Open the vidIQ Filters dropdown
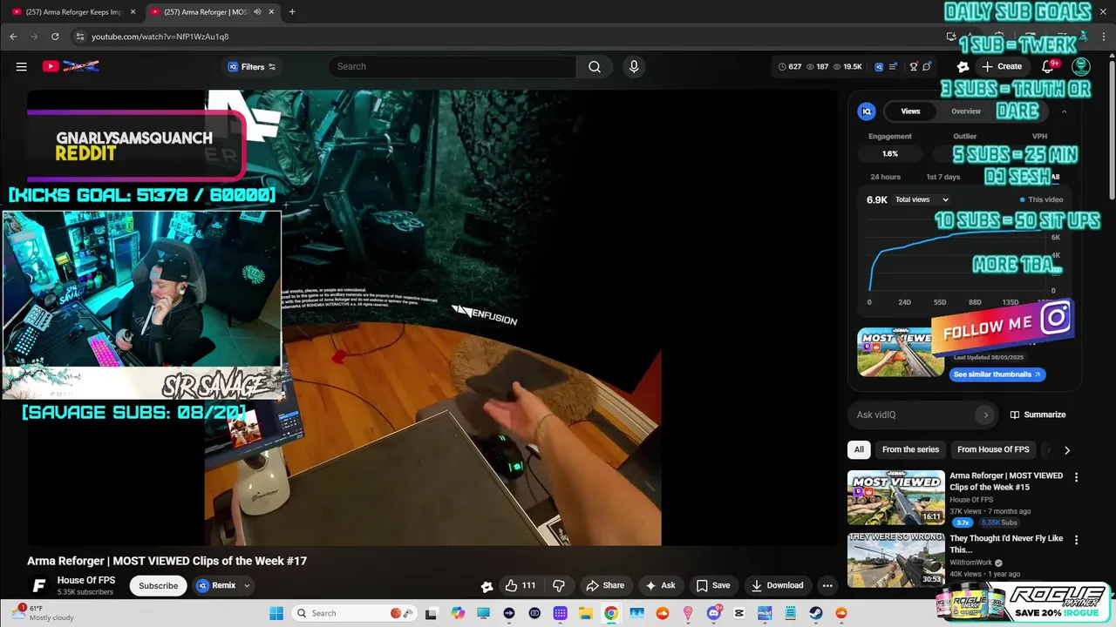This screenshot has height=627, width=1116. pos(252,66)
